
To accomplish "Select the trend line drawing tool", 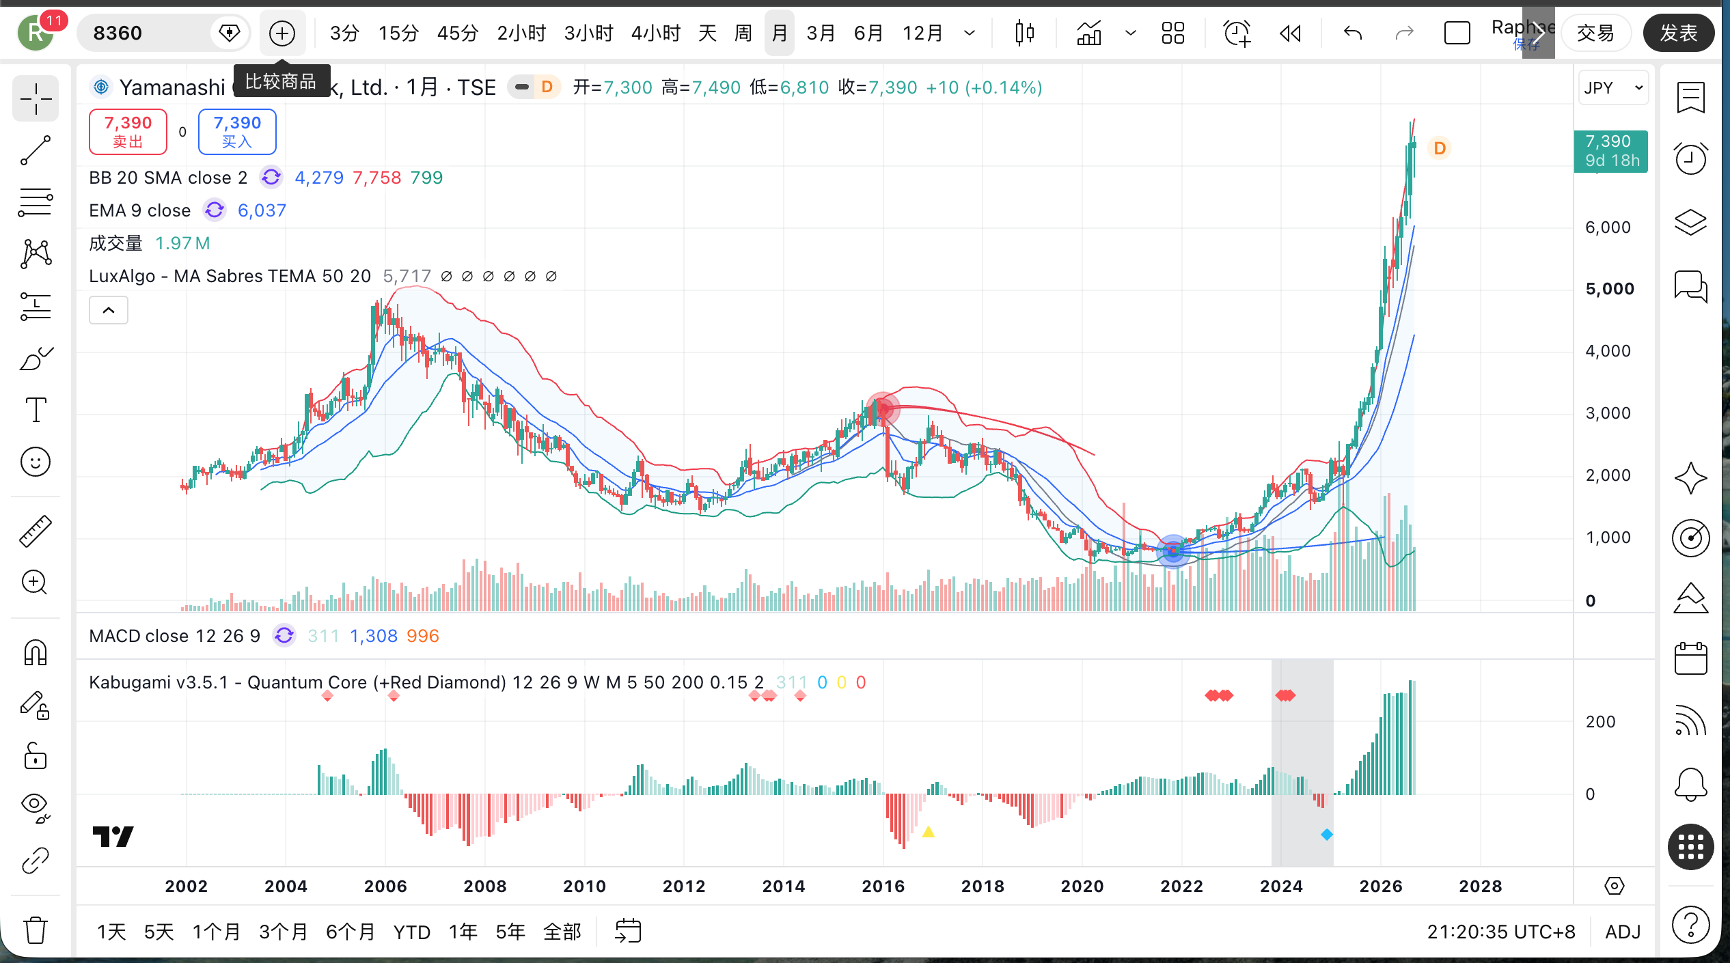I will [x=36, y=150].
